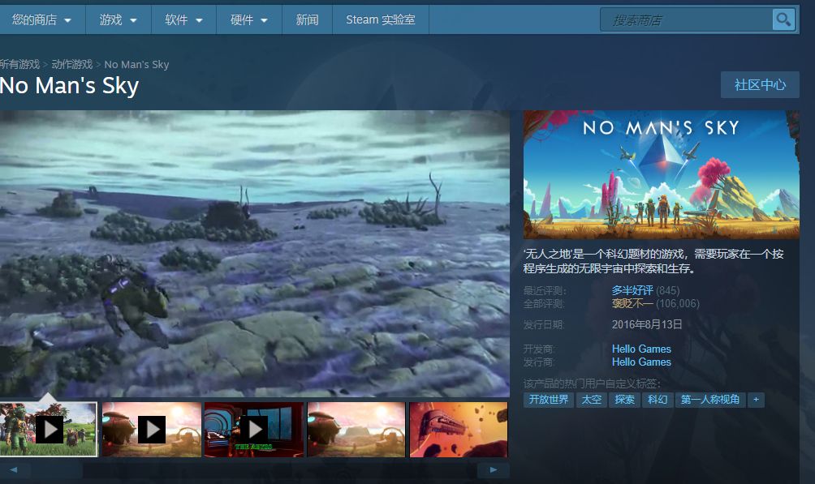Open the developer Hello Games link beside 开发商
The height and width of the screenshot is (484, 815).
[x=641, y=349]
